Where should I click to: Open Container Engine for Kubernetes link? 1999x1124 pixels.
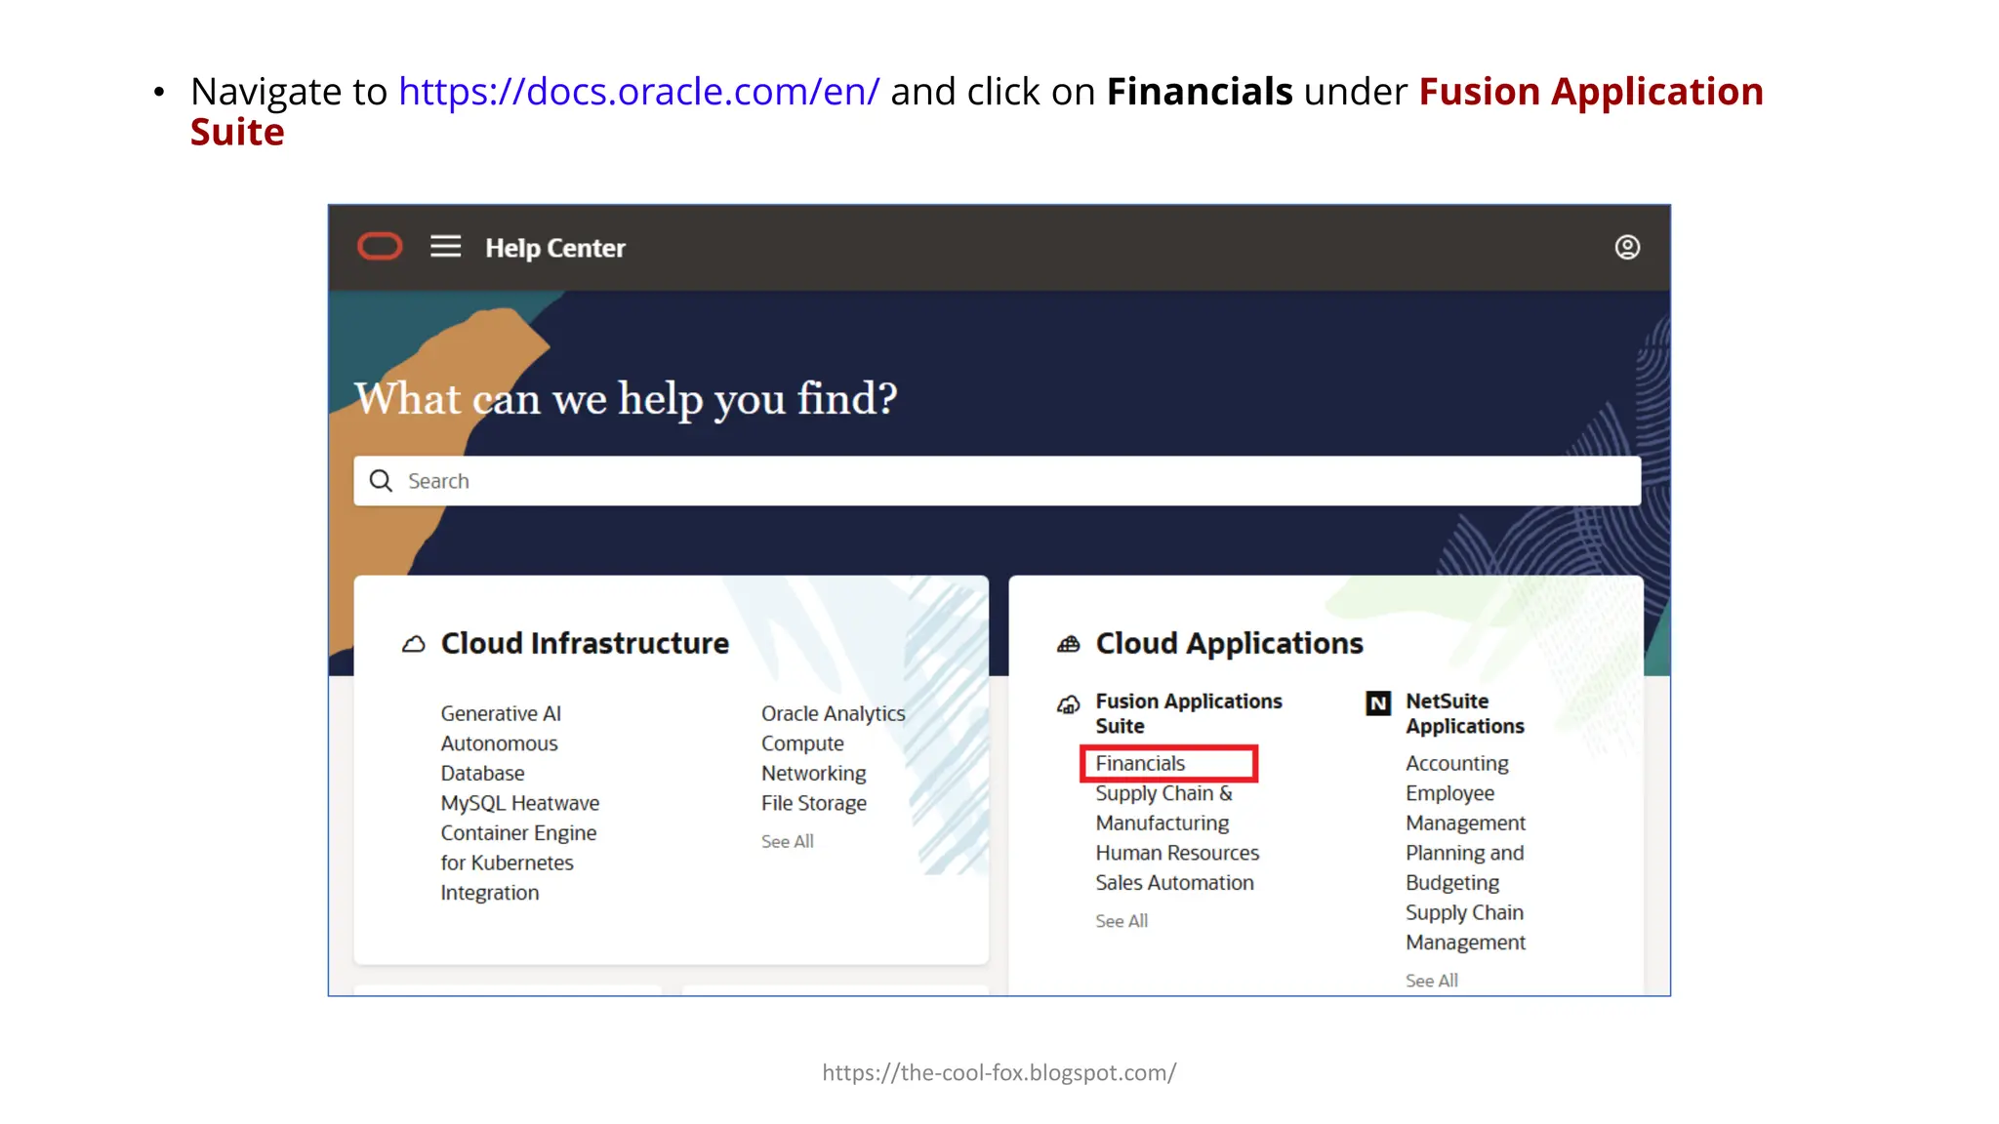point(518,848)
